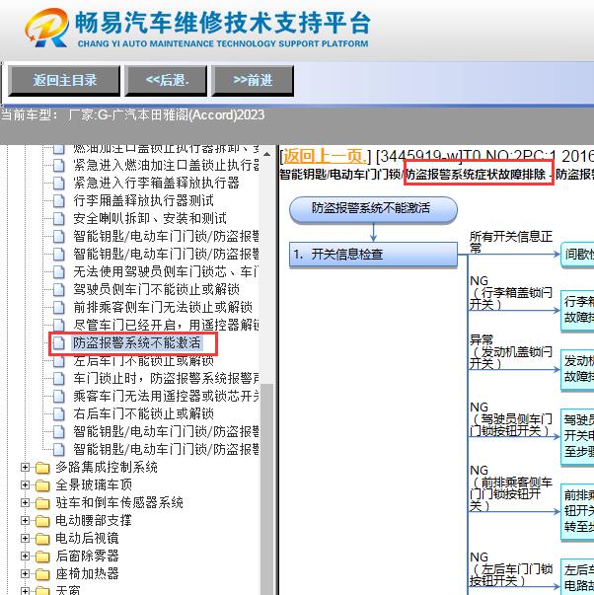The image size is (594, 595).
Task: Expand the 座椅加热器 folder
Action: tap(25, 573)
